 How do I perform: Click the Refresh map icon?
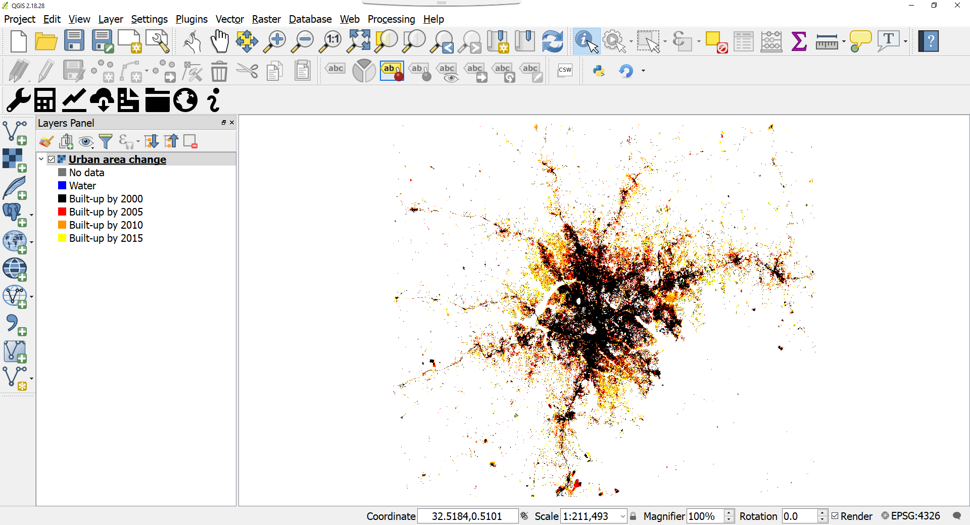[552, 41]
